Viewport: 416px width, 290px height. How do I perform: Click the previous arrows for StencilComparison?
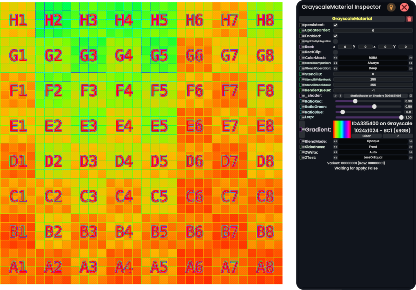[336, 63]
